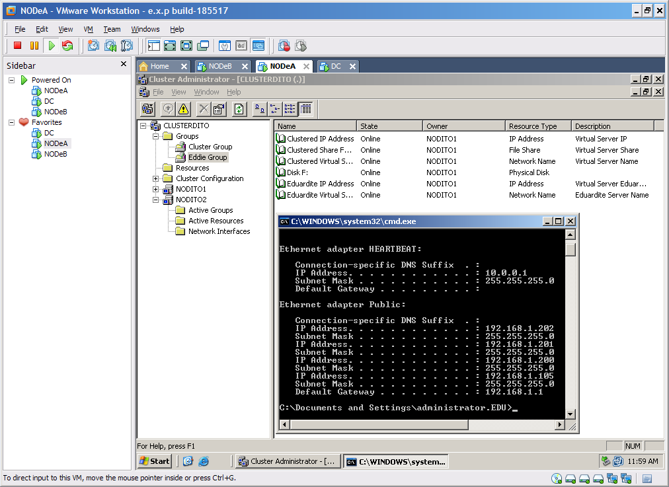This screenshot has height=487, width=669.
Task: Collapse the NODITO2 tree node
Action: [156, 200]
